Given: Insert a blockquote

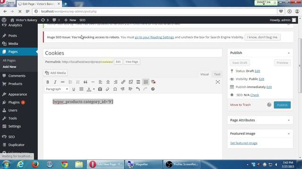Looking at the screenshot, I should click(x=85, y=82).
